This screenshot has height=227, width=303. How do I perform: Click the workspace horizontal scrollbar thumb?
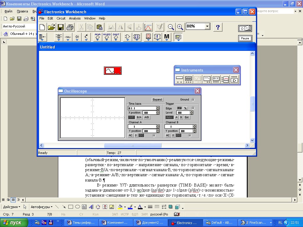pos(133,145)
